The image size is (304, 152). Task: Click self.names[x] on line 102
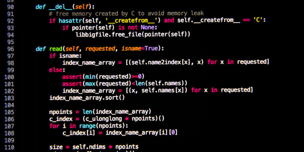[163, 90]
